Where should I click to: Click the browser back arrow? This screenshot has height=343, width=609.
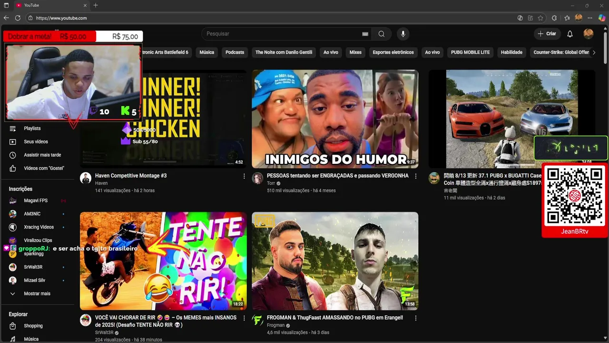click(x=6, y=18)
